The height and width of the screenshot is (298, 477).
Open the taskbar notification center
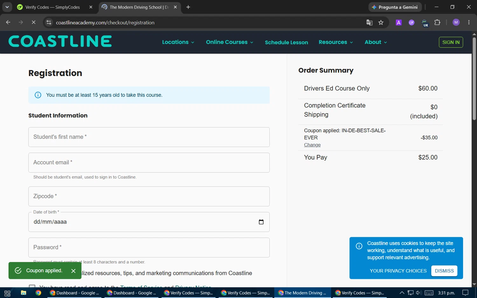tap(465, 293)
